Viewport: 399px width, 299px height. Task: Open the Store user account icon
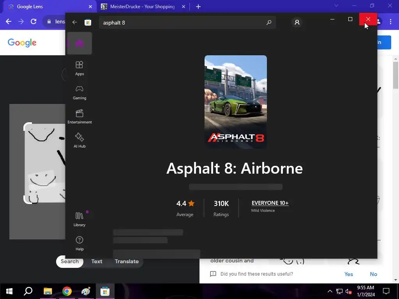pos(297,22)
